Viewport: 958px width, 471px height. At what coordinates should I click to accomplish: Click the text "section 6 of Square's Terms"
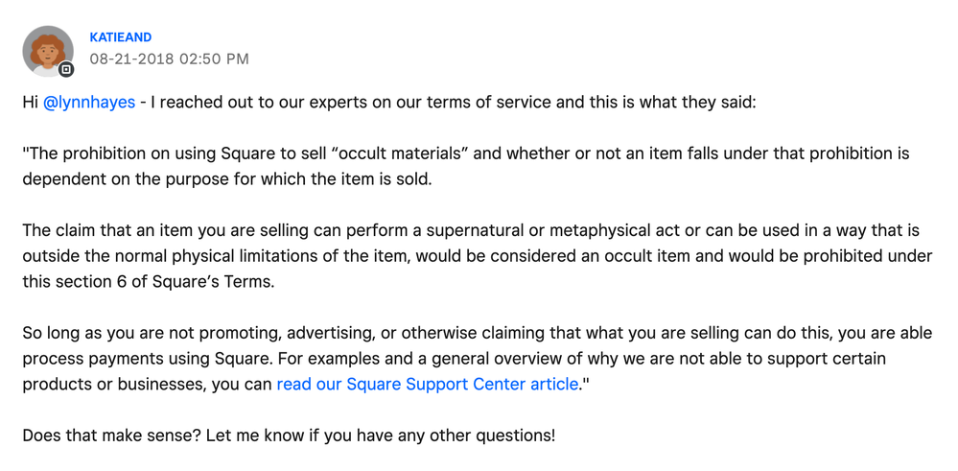158,281
